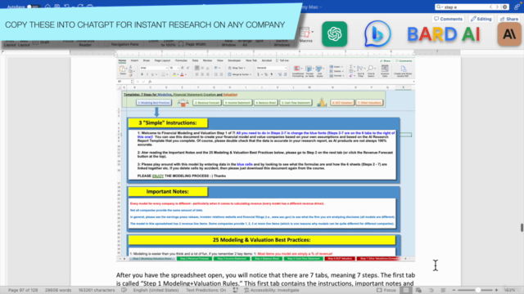Click Switch Windows in ribbon

(x=282, y=42)
